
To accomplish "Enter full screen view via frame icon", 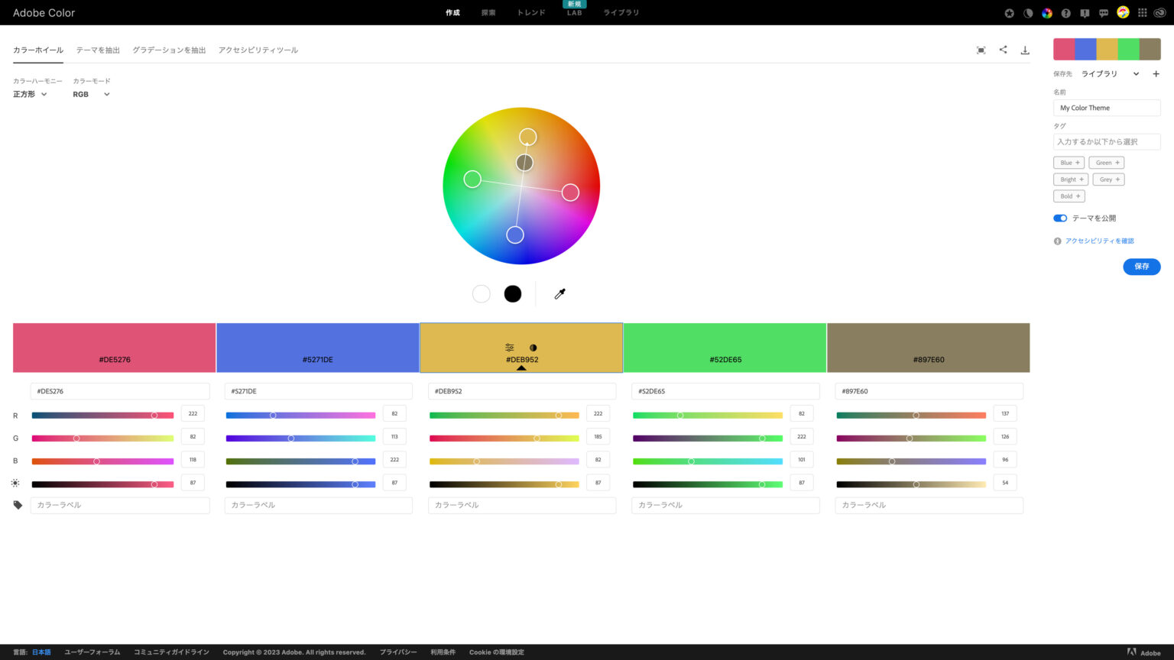I will coord(981,50).
